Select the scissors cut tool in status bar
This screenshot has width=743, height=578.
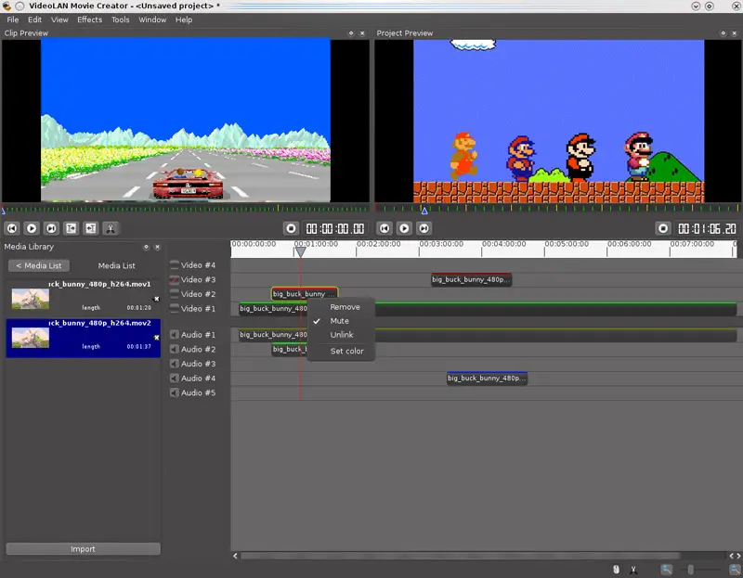(634, 569)
